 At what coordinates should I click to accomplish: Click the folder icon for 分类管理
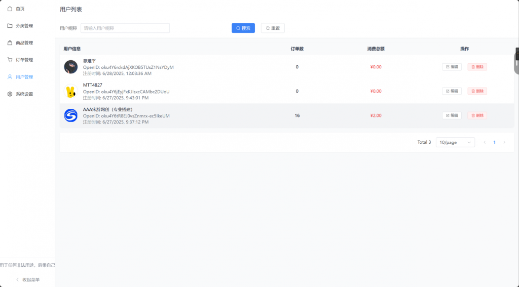pyautogui.click(x=10, y=26)
